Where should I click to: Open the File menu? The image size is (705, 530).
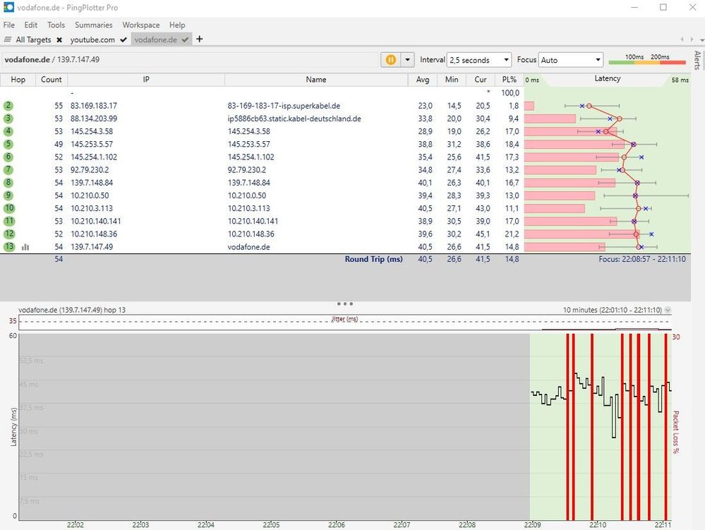pos(9,25)
